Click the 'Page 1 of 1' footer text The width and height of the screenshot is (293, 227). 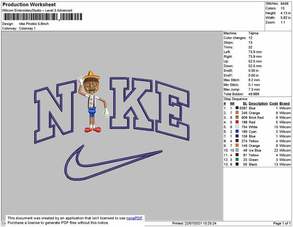click(282, 223)
